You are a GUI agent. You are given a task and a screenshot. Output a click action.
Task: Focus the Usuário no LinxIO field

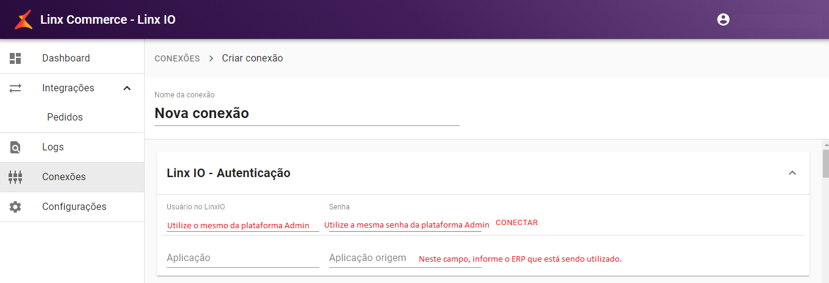[x=242, y=225]
